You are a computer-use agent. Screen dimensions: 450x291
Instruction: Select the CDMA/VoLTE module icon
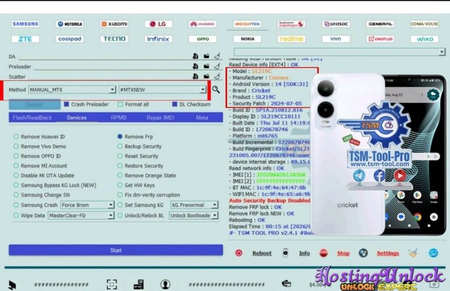pos(424,24)
